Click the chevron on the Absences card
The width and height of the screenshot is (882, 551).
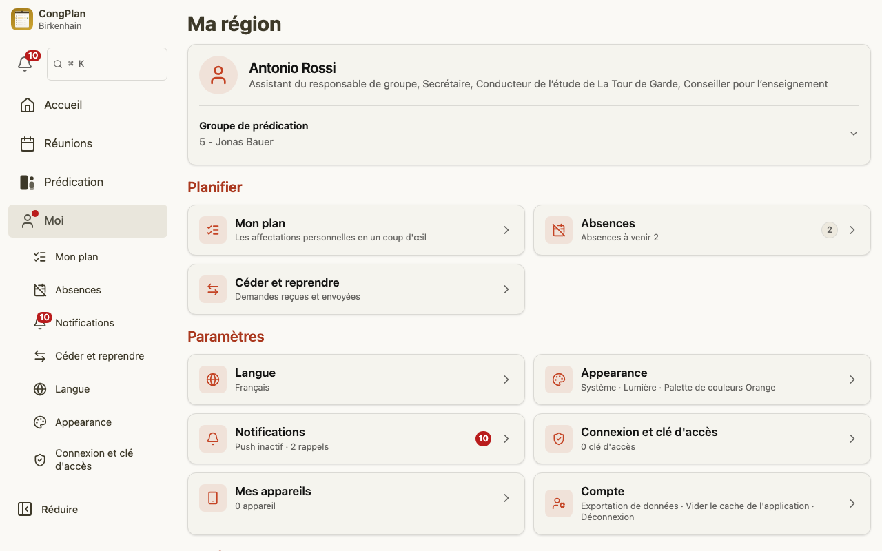[852, 230]
